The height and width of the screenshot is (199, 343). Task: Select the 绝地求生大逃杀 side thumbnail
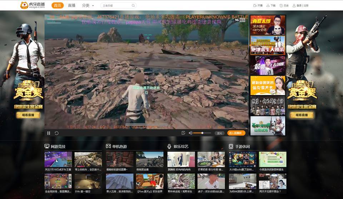[268, 45]
